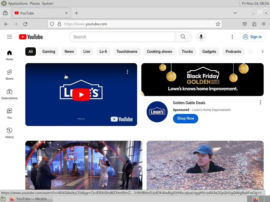Screen dimensions: 270x202
Task: Open YouTube settings three-dot menu
Action: (x=232, y=37)
